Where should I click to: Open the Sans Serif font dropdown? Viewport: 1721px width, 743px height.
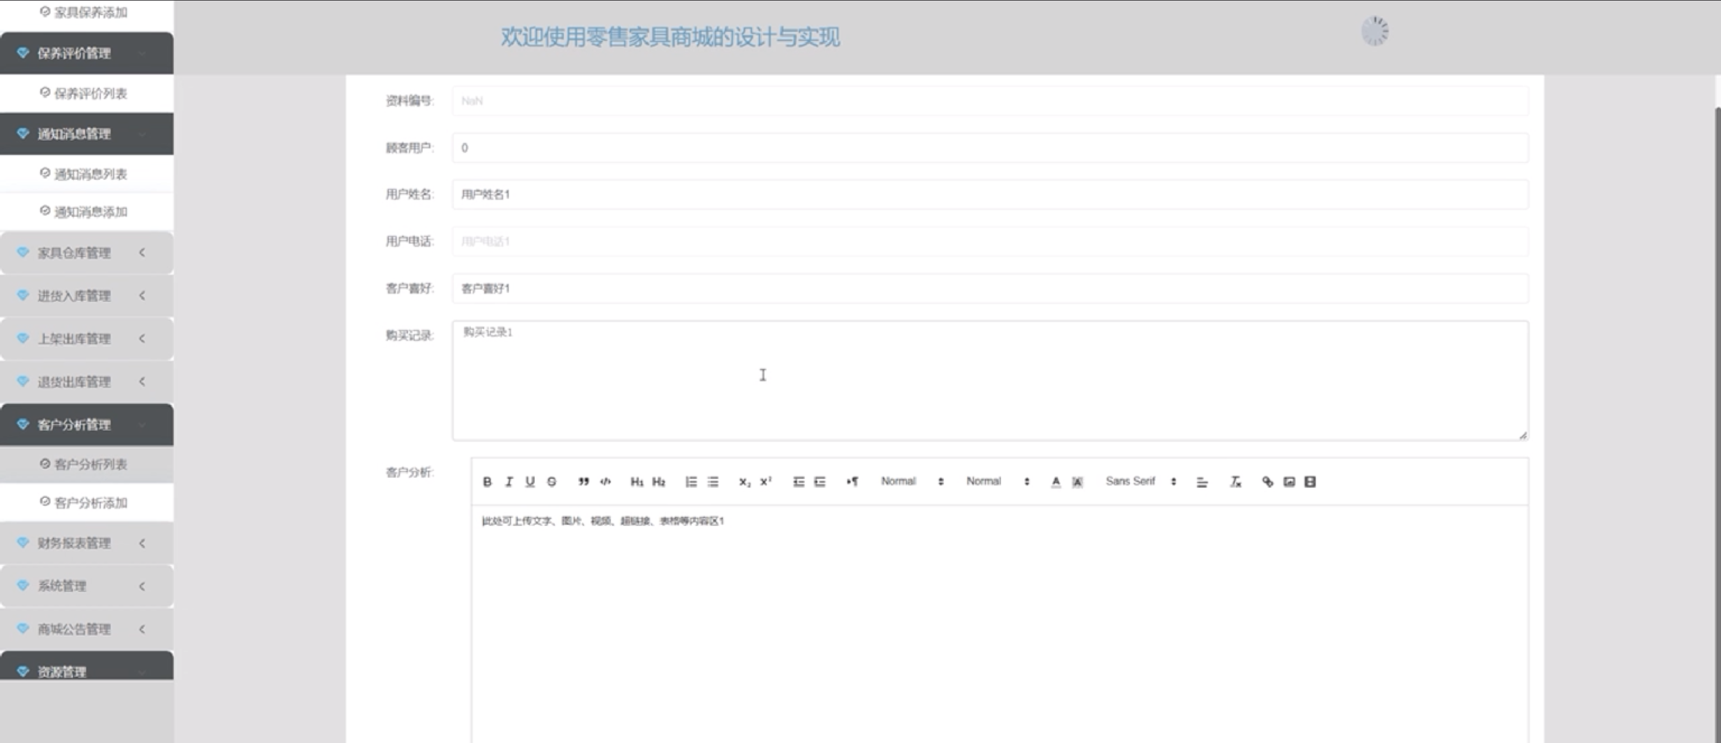1140,482
